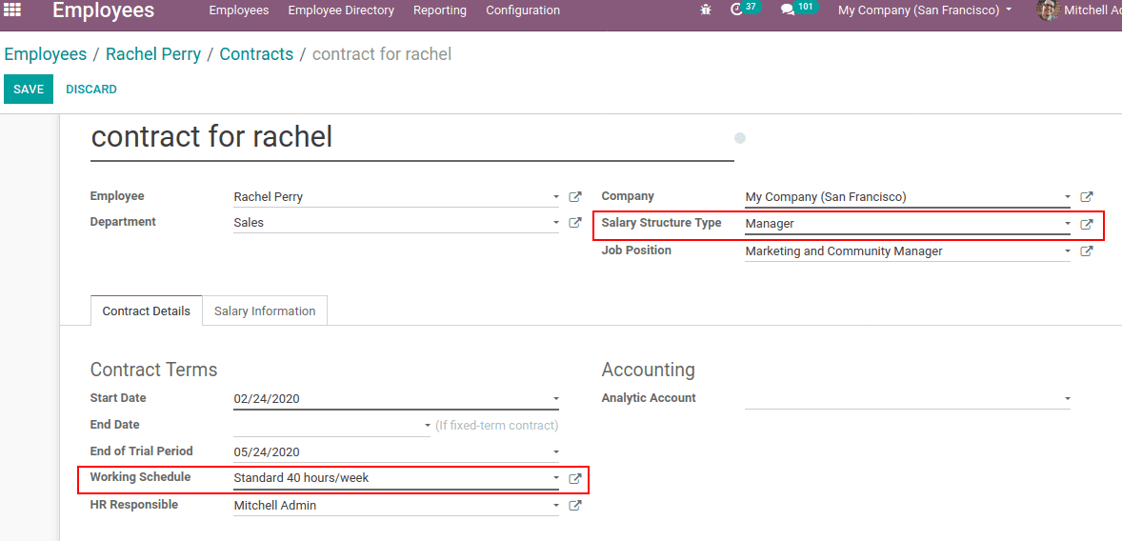Screen dimensions: 1122x541
Task: Click the "(If fixed-term contract)" hint text
Action: pyautogui.click(x=496, y=425)
